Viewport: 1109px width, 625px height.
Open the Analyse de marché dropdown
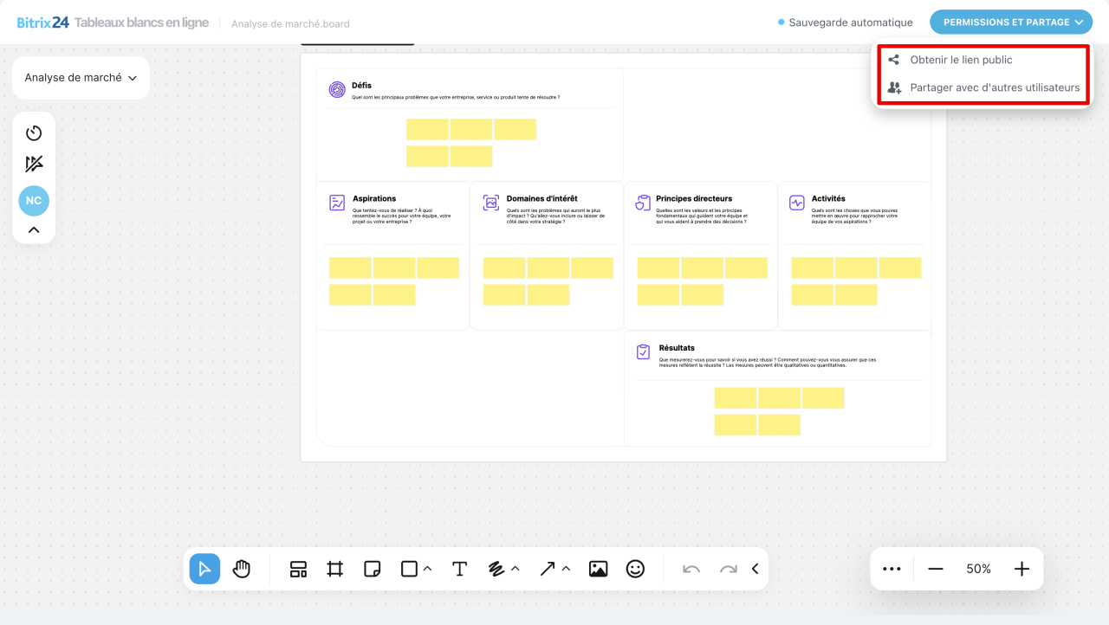click(x=81, y=78)
